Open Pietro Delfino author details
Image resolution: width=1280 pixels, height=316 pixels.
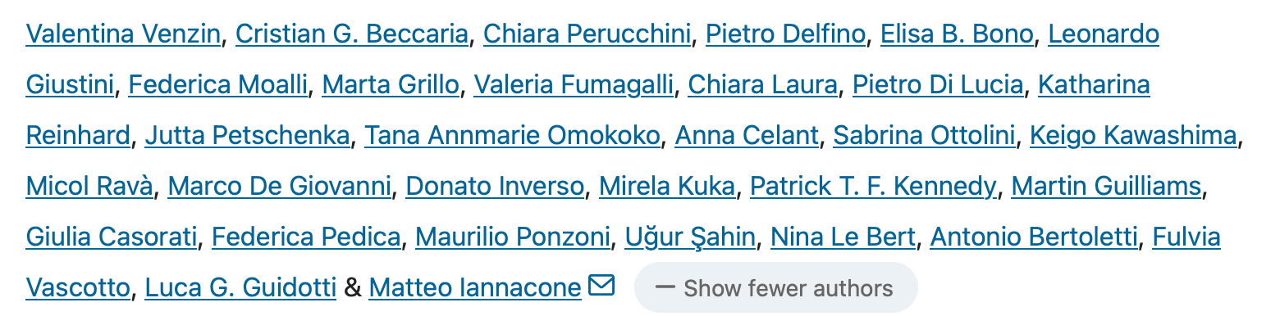click(x=785, y=34)
